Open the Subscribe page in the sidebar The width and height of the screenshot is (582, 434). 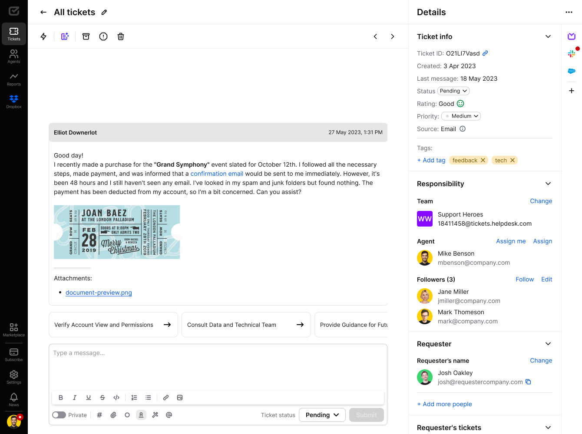click(x=14, y=355)
